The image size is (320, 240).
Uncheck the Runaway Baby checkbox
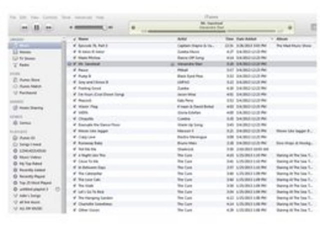(74, 143)
